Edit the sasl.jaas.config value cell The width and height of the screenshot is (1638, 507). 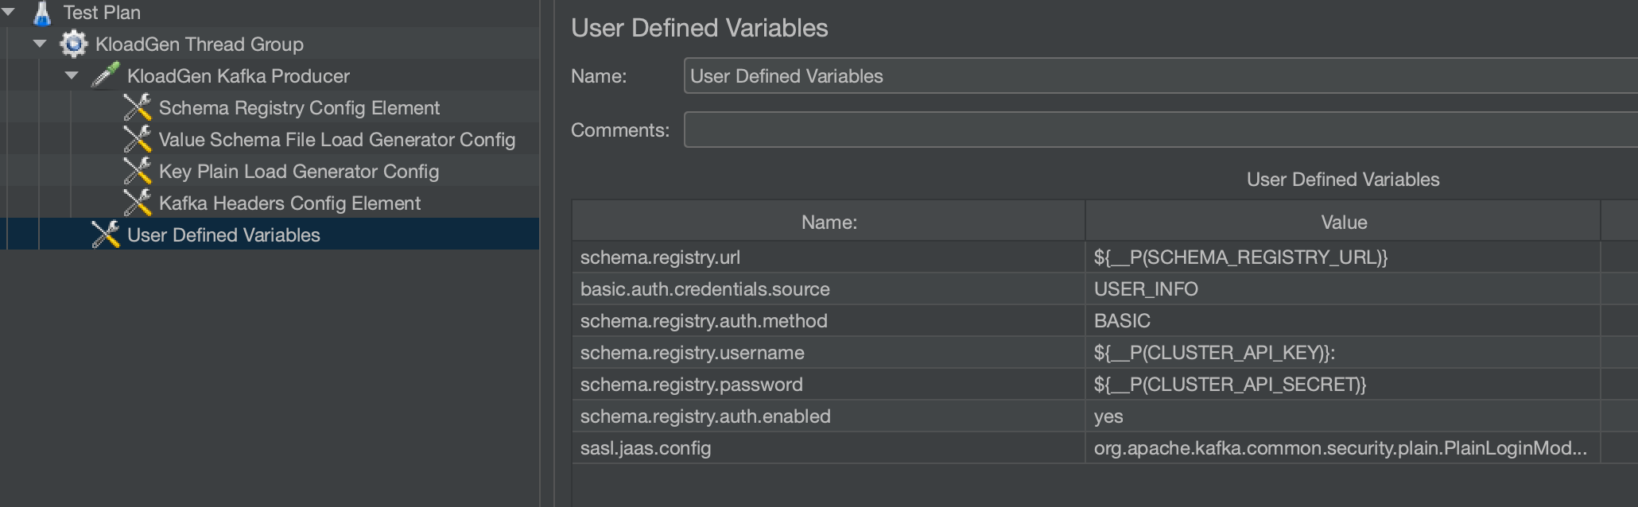(1341, 448)
